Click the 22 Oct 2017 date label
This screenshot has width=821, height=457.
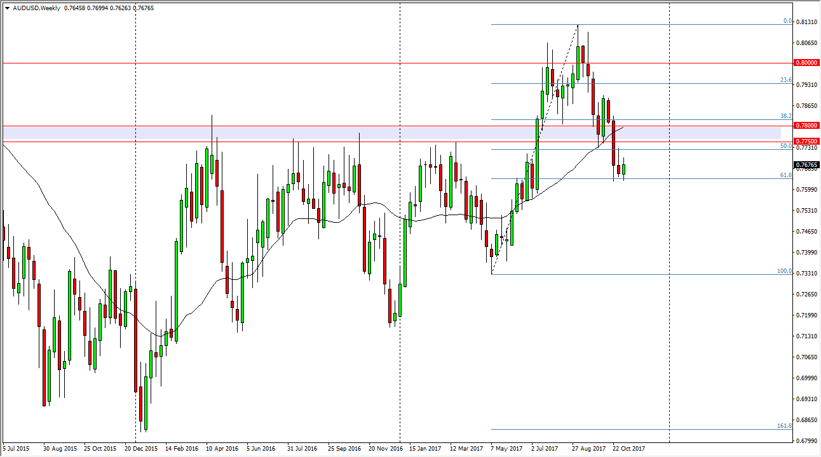628,448
